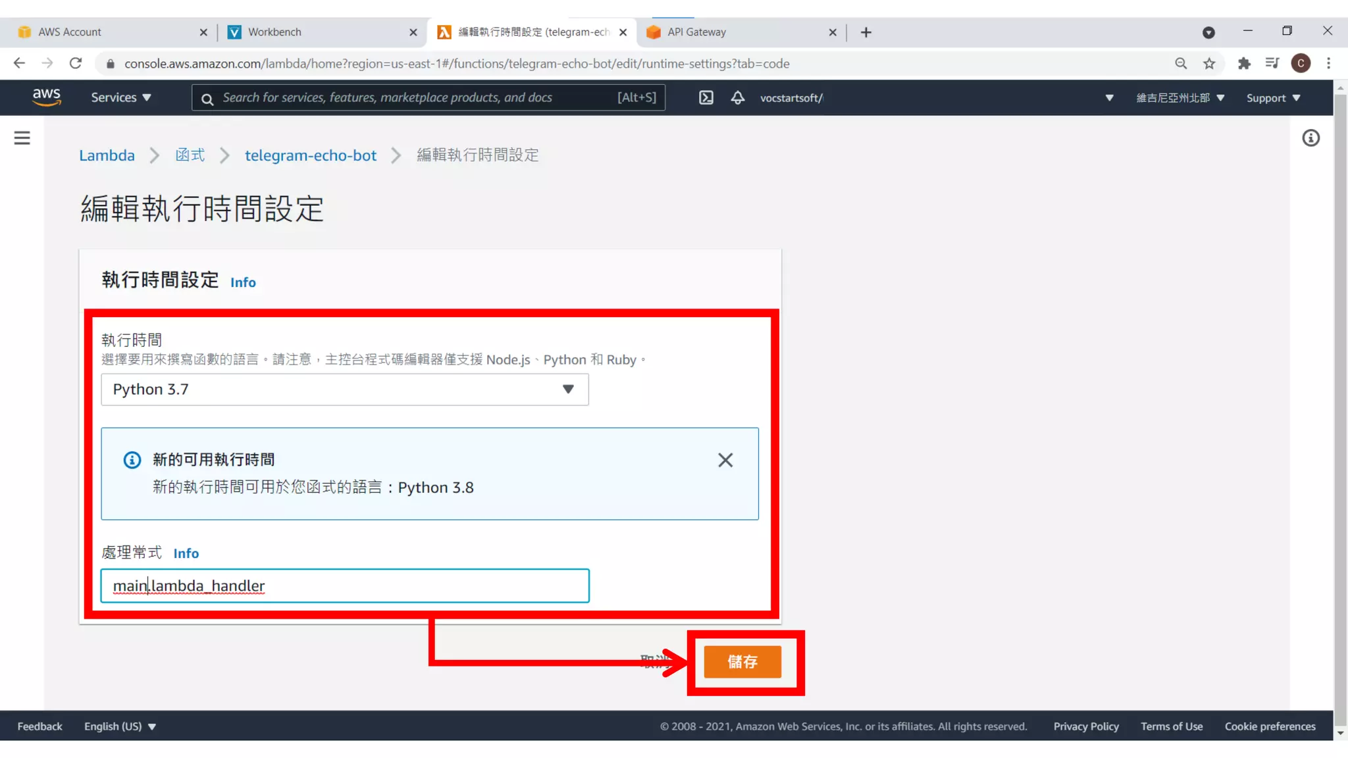Open the AWS CloudShell icon
The height and width of the screenshot is (758, 1348).
(x=706, y=98)
